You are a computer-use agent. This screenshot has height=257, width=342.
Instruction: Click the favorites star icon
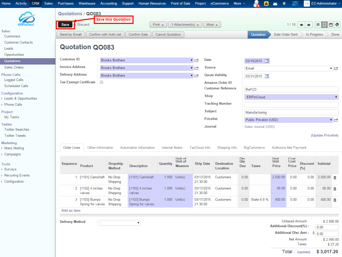tap(284, 3)
